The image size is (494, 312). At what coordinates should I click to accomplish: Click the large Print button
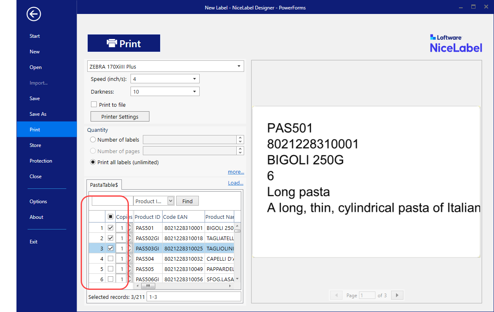(124, 43)
